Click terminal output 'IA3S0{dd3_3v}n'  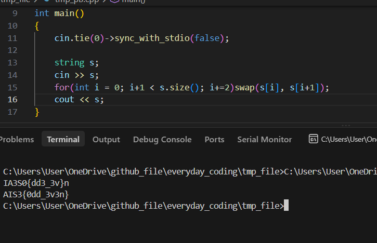36,183
